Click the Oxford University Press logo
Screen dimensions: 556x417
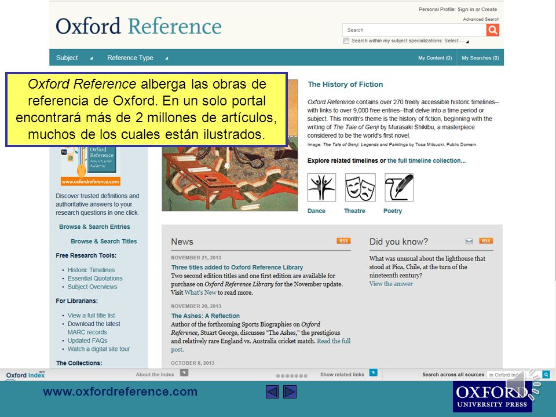(492, 396)
